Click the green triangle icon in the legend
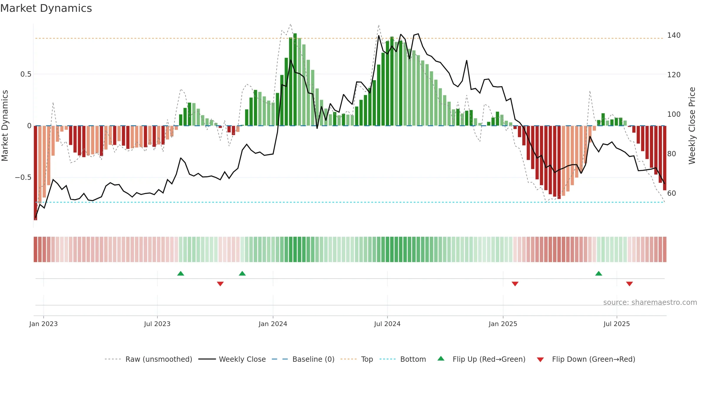 (441, 358)
